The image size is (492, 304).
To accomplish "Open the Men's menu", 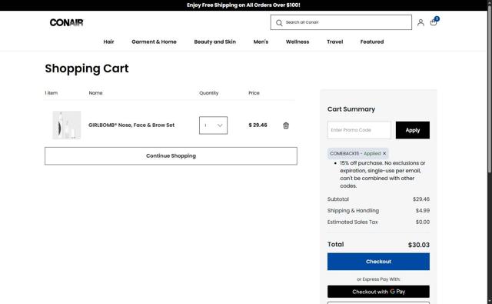I will (261, 42).
